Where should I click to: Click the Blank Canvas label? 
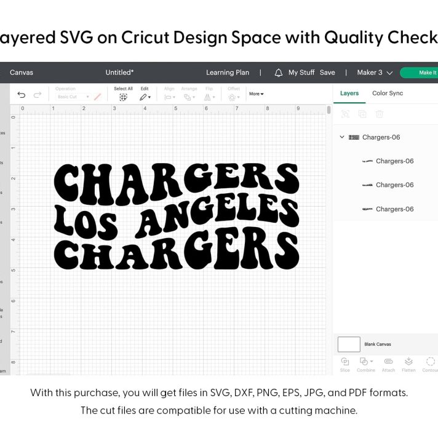[377, 344]
